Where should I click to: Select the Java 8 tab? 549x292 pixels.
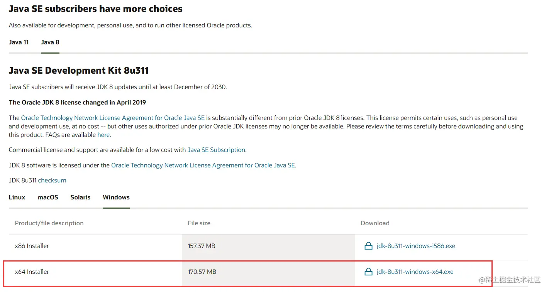tap(50, 42)
